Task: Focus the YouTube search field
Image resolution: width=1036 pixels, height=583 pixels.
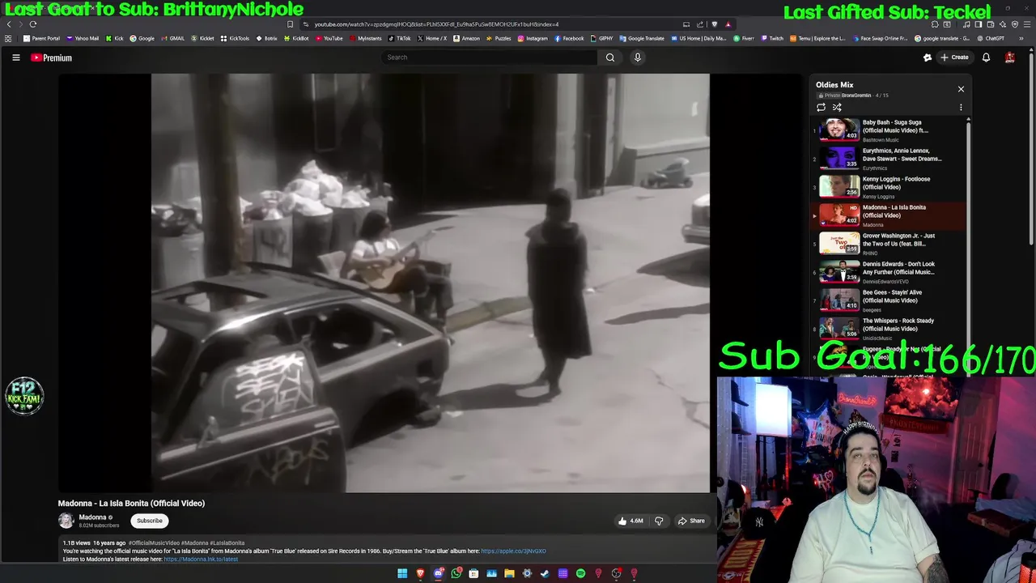Action: pos(490,57)
